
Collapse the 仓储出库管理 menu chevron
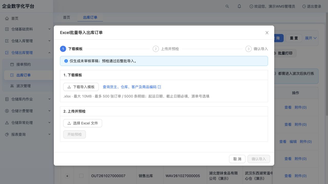pyautogui.click(x=49, y=53)
